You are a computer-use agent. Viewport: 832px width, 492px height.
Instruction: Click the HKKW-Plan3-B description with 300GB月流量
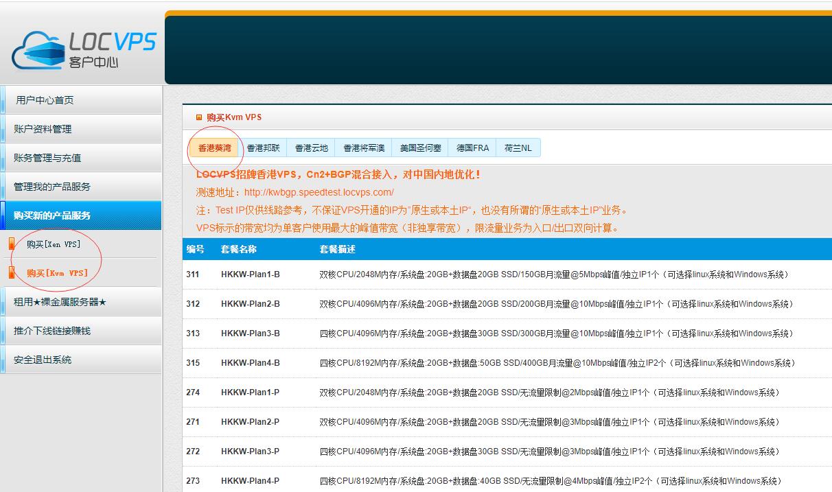[557, 333]
